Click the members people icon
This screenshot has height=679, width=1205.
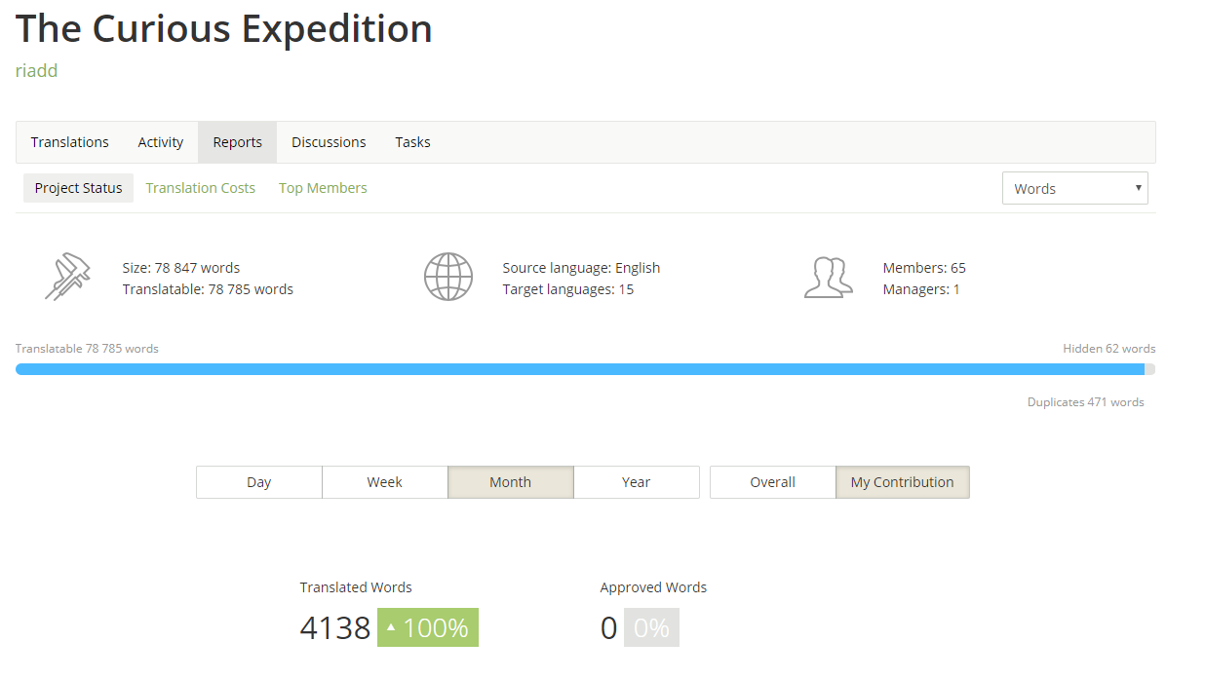coord(829,278)
